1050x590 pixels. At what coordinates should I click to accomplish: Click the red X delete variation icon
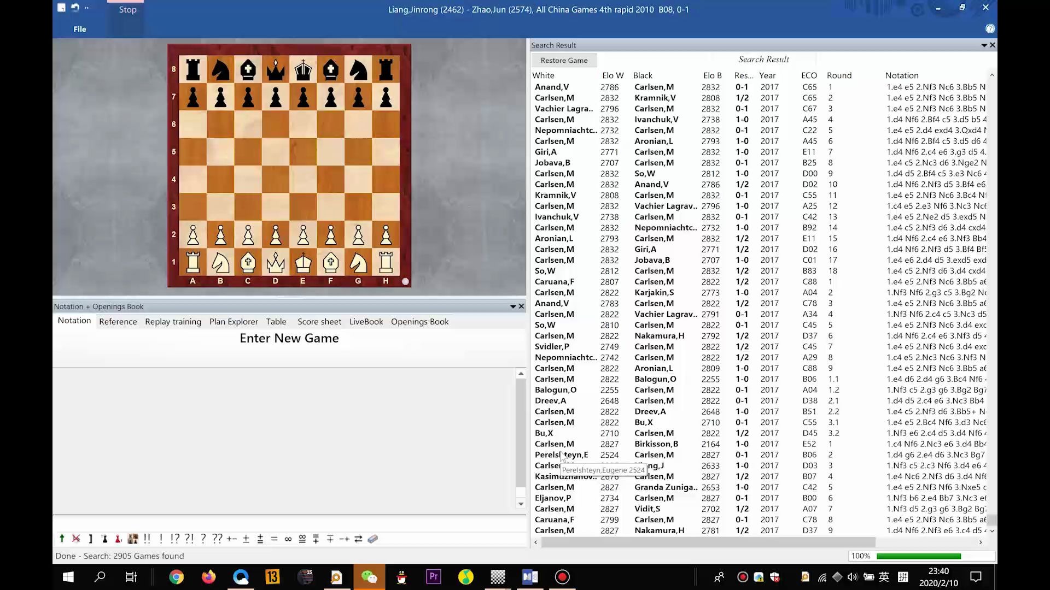click(x=76, y=539)
